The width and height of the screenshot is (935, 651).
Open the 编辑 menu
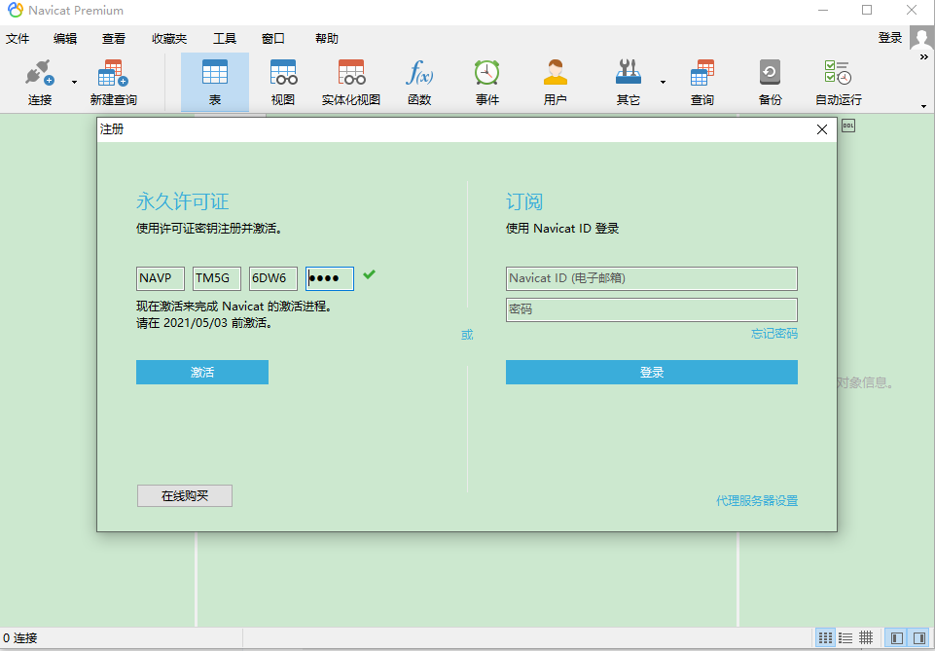(x=65, y=39)
